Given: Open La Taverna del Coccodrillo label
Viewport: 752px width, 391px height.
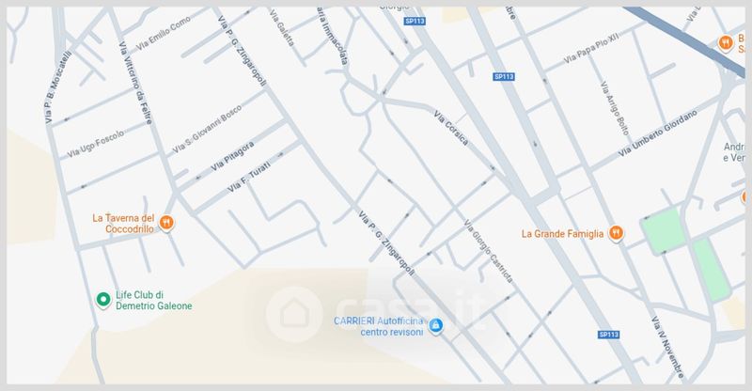Looking at the screenshot, I should coord(124,224).
